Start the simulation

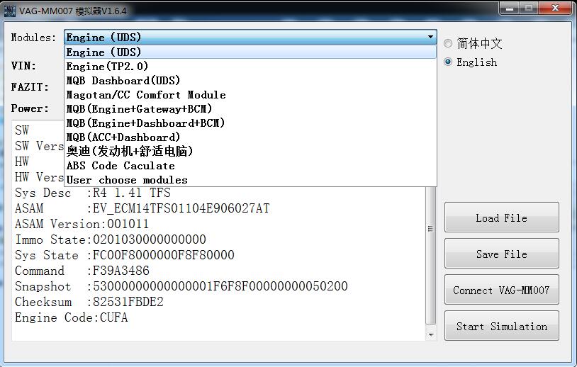pyautogui.click(x=502, y=326)
